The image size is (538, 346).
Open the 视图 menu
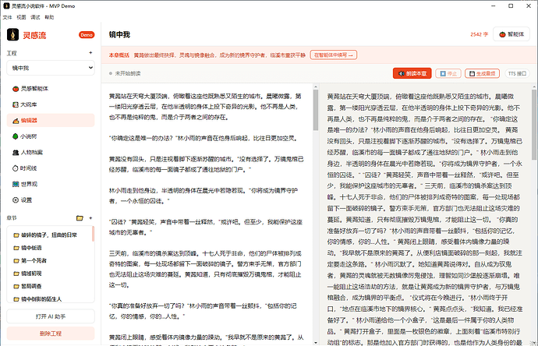click(x=21, y=17)
